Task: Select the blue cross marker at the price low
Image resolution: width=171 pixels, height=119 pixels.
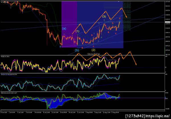Action: point(60,47)
